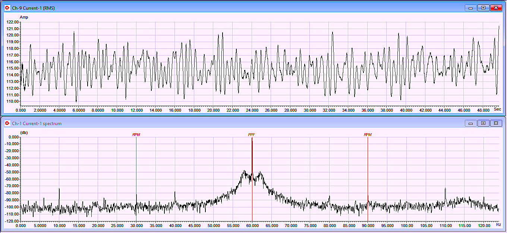
Task: Click the 115.00 value on Amp axis
Action: pyautogui.click(x=13, y=68)
